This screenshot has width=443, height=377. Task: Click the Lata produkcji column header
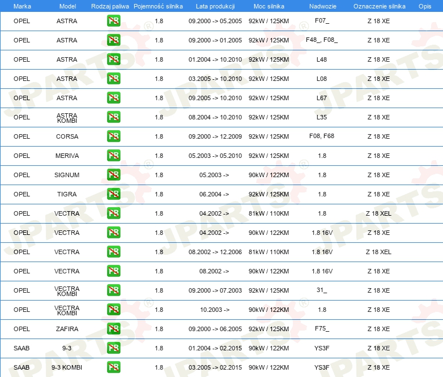click(215, 6)
